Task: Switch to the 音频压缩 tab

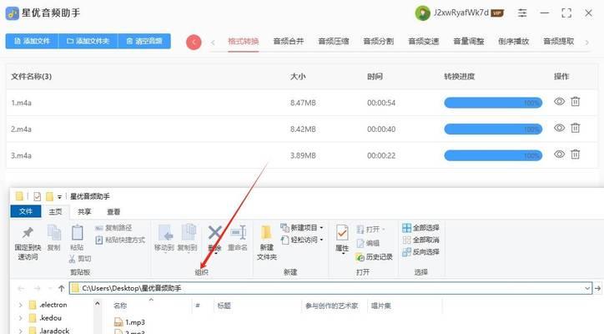Action: 334,41
